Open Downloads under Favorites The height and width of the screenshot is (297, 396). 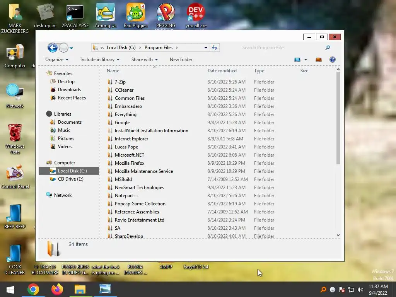70,90
